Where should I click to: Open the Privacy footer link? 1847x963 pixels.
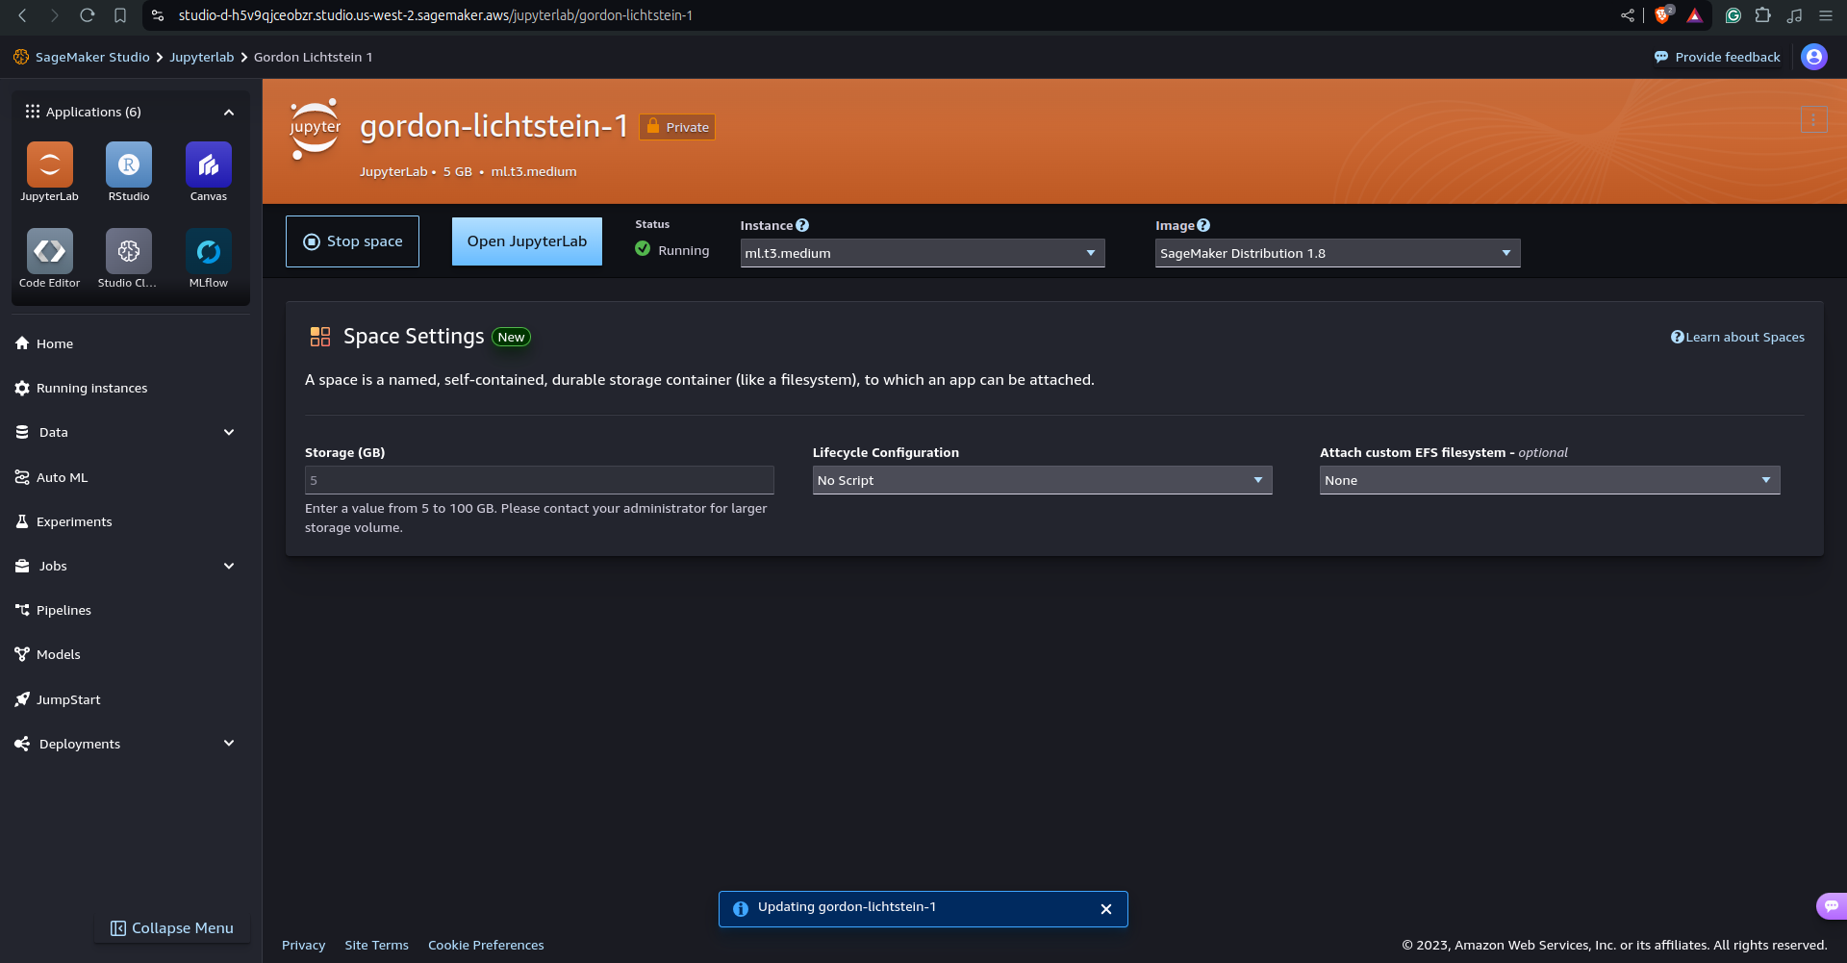click(x=303, y=945)
